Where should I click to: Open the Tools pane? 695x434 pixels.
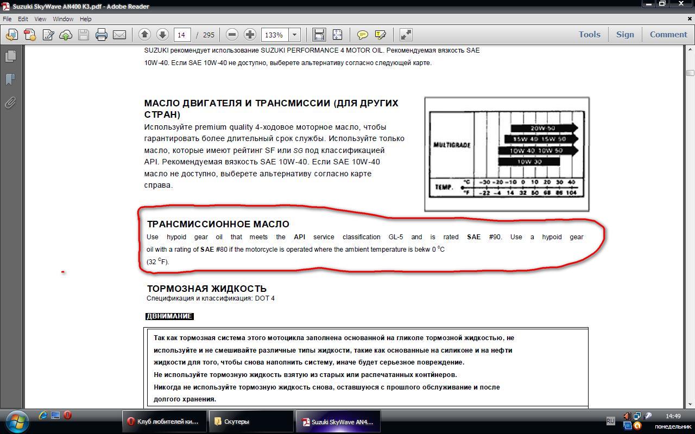(589, 34)
